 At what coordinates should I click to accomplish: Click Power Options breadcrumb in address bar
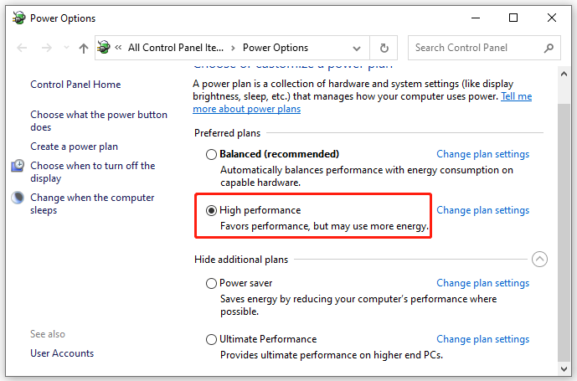[276, 48]
